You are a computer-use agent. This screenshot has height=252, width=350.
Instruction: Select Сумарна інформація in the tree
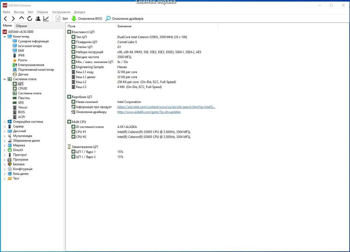click(33, 41)
